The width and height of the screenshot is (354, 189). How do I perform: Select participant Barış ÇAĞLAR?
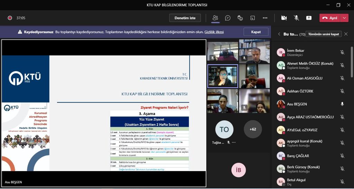[311, 155]
